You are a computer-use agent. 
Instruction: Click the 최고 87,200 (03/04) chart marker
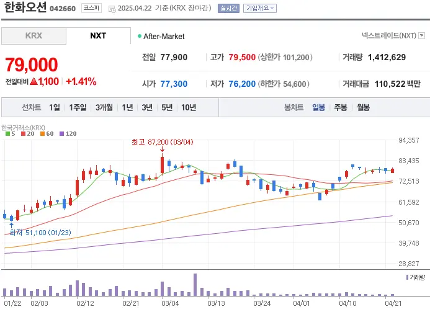coord(163,142)
